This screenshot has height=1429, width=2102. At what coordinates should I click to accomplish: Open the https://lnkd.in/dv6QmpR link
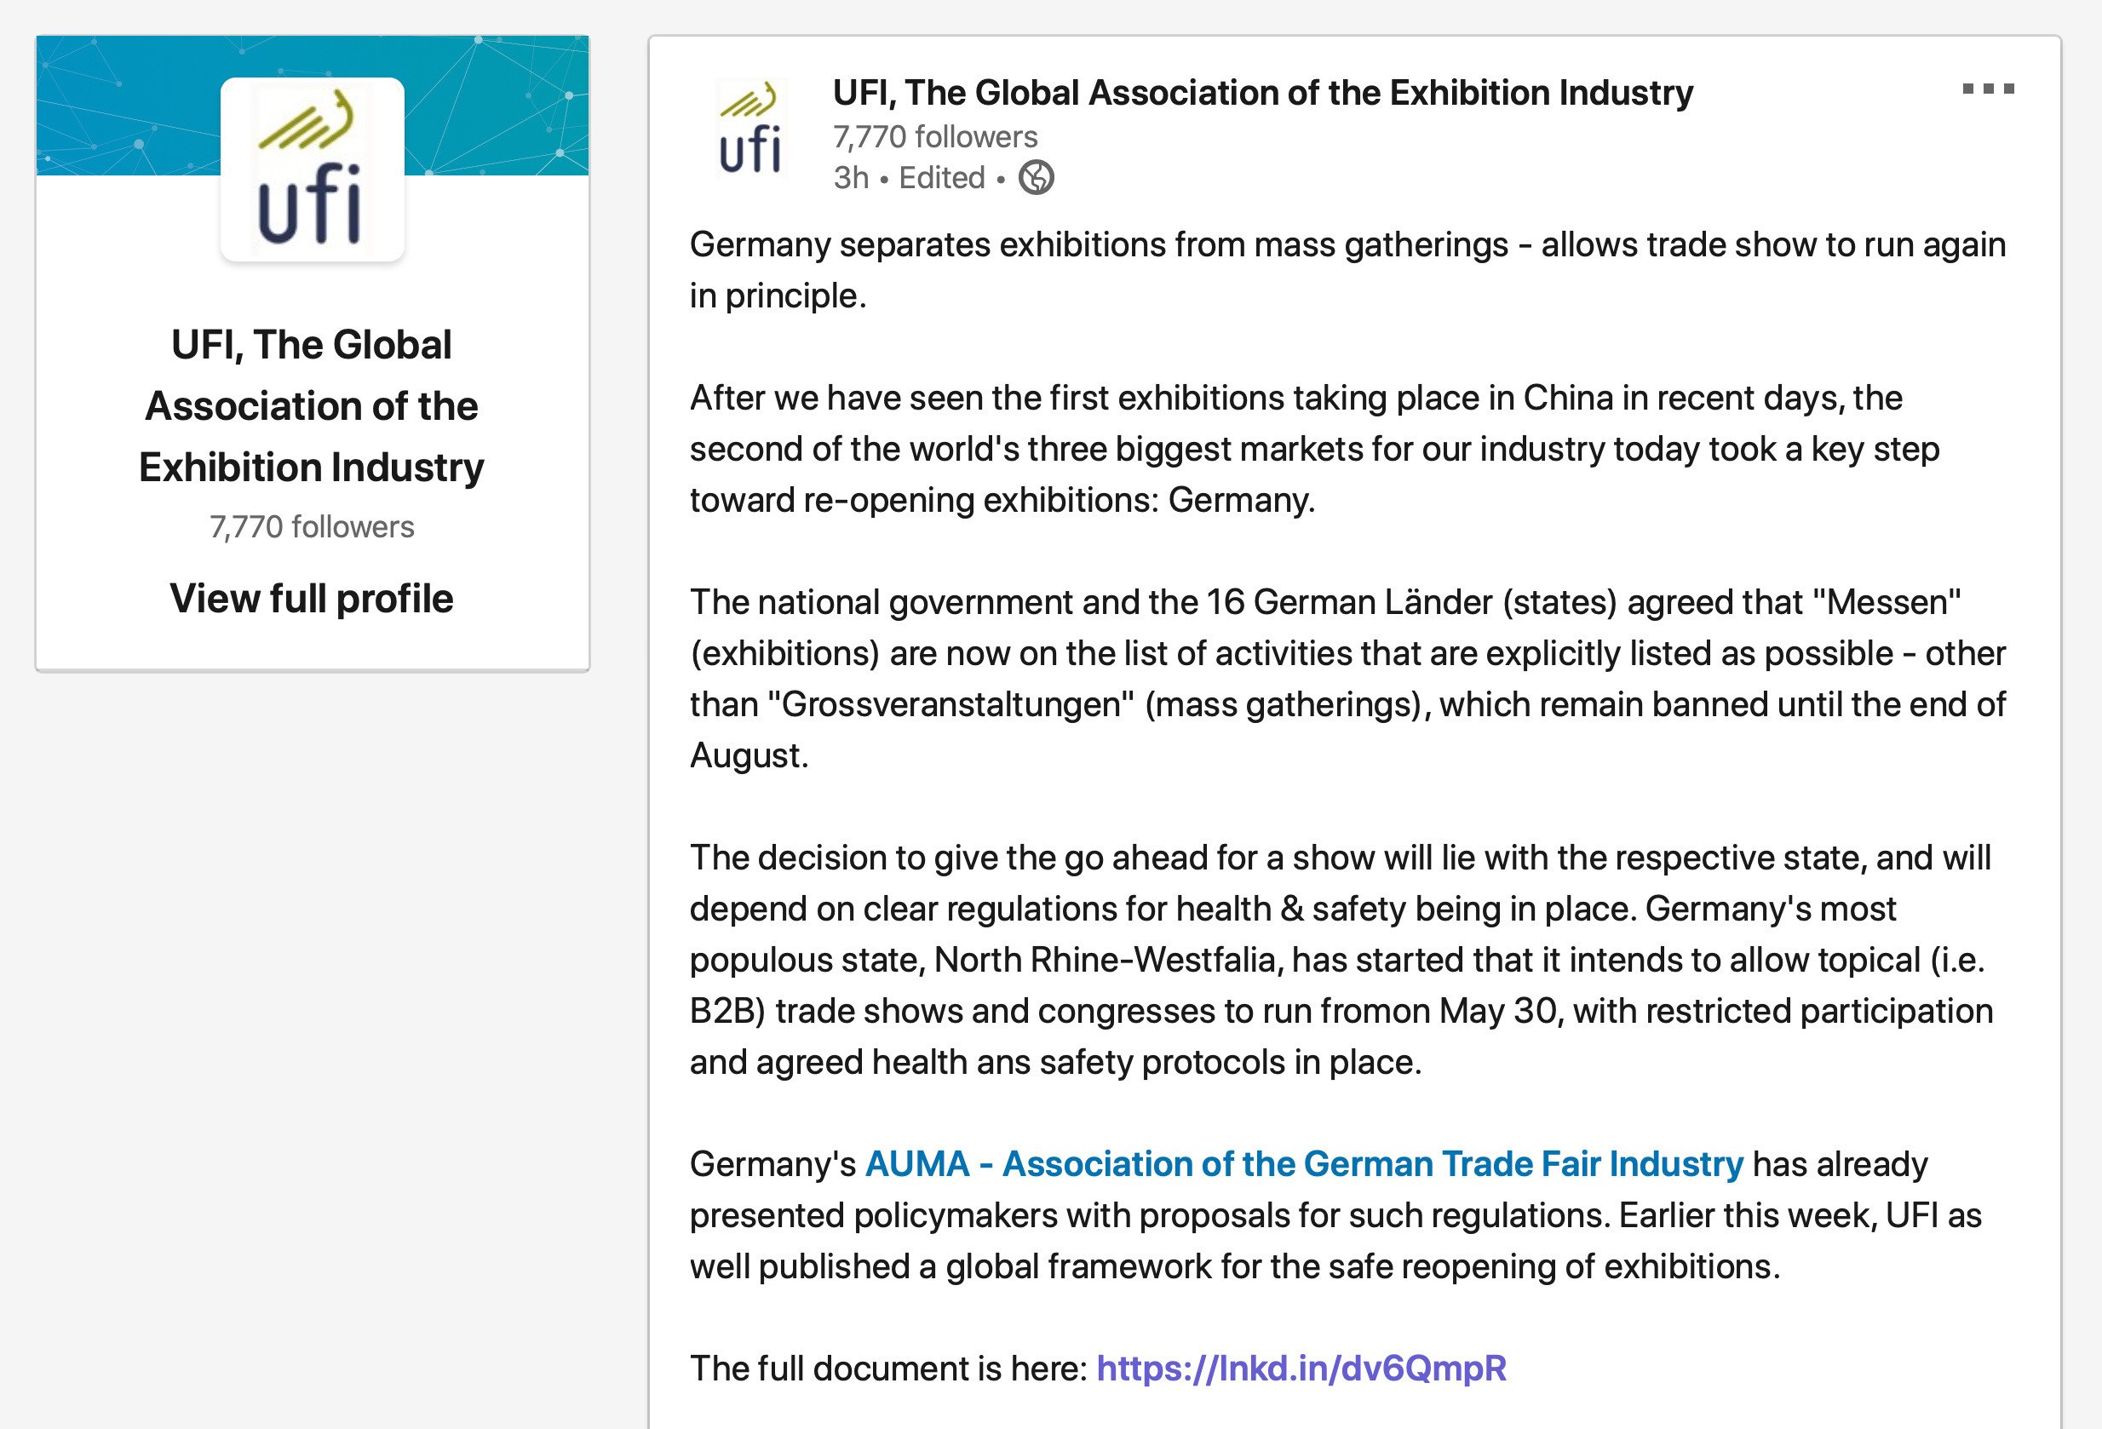[1301, 1369]
